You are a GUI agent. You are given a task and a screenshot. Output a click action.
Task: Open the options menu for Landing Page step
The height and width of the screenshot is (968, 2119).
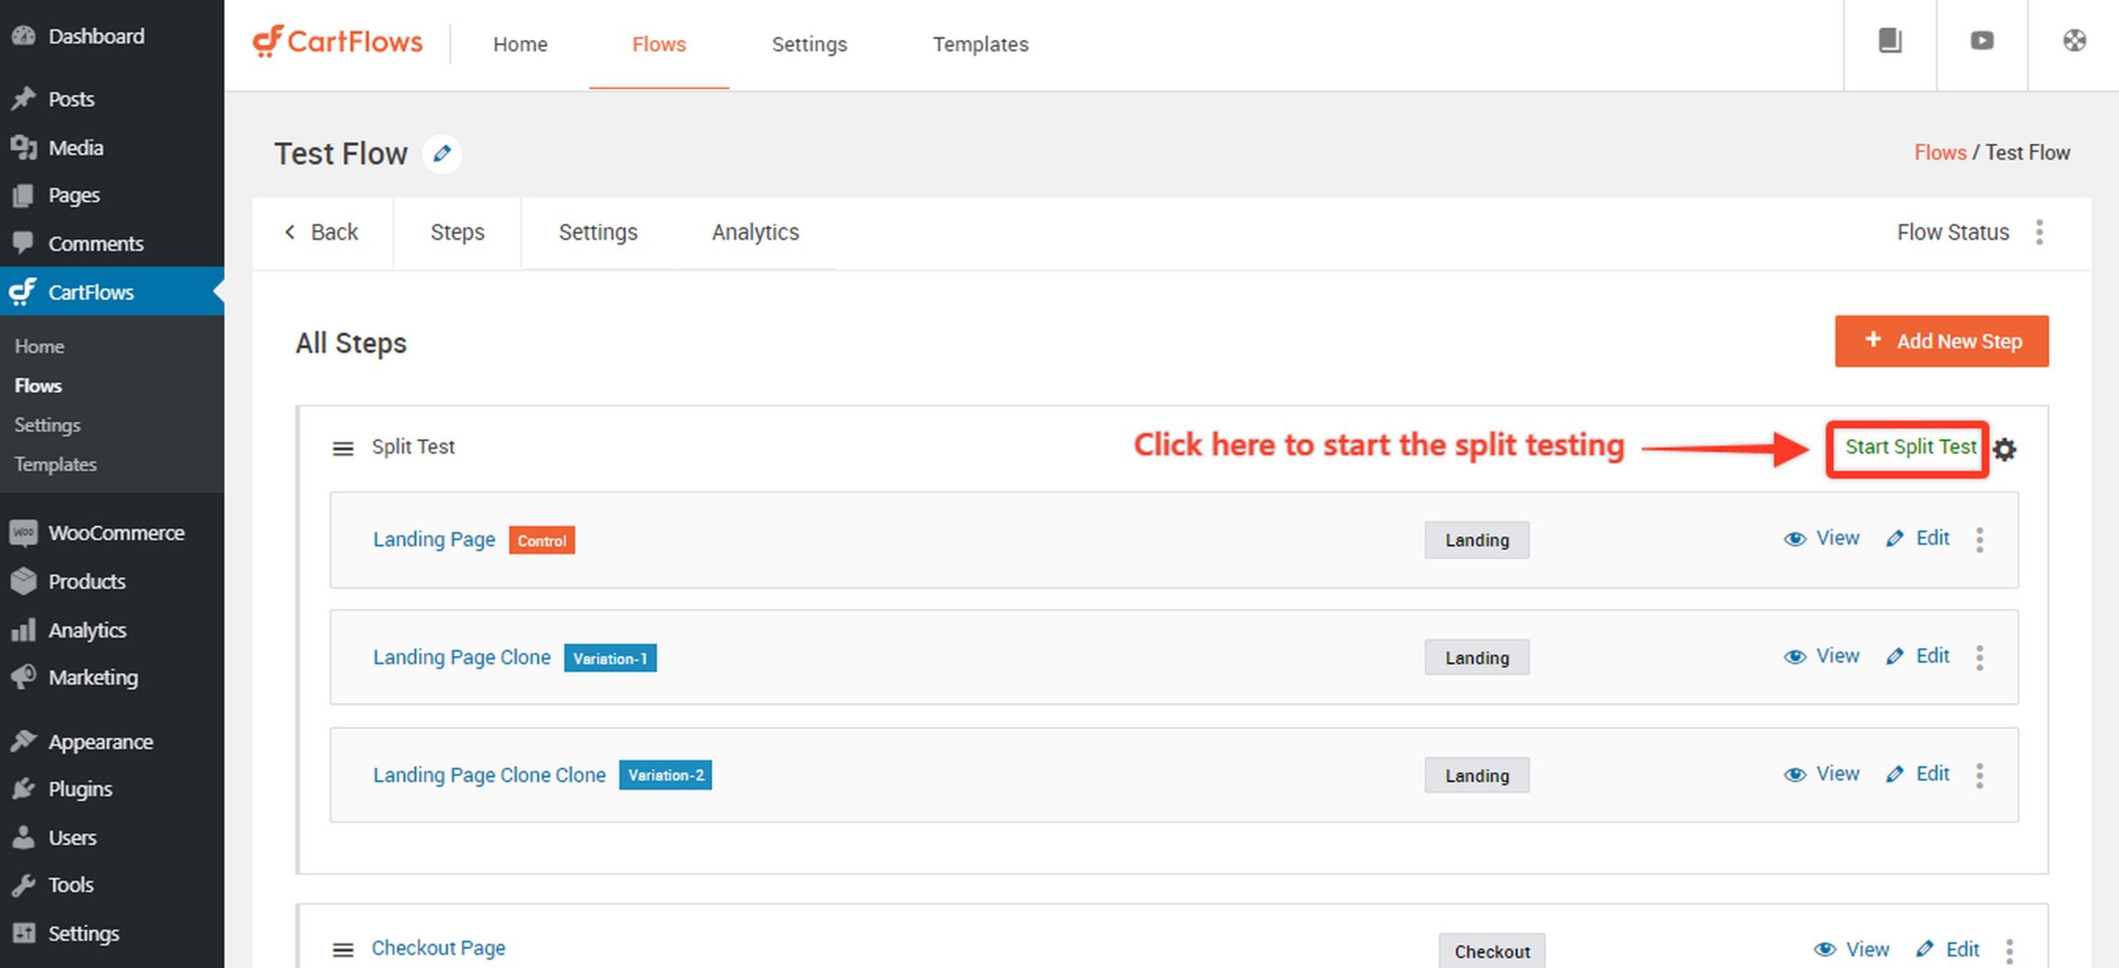click(1981, 539)
